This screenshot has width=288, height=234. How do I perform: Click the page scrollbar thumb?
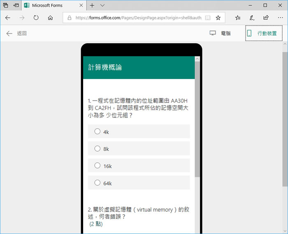tap(285, 119)
